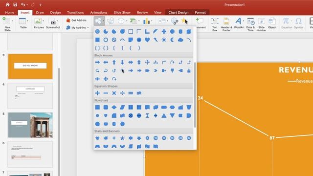313x176 pixels.
Task: Insert the Plus equation shape
Action: click(x=97, y=93)
